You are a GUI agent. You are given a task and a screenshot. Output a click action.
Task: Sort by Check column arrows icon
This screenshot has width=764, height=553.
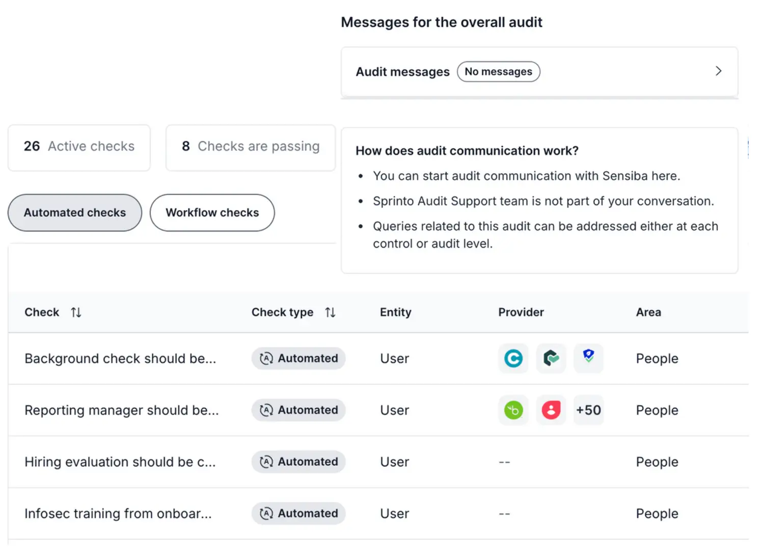(x=76, y=312)
